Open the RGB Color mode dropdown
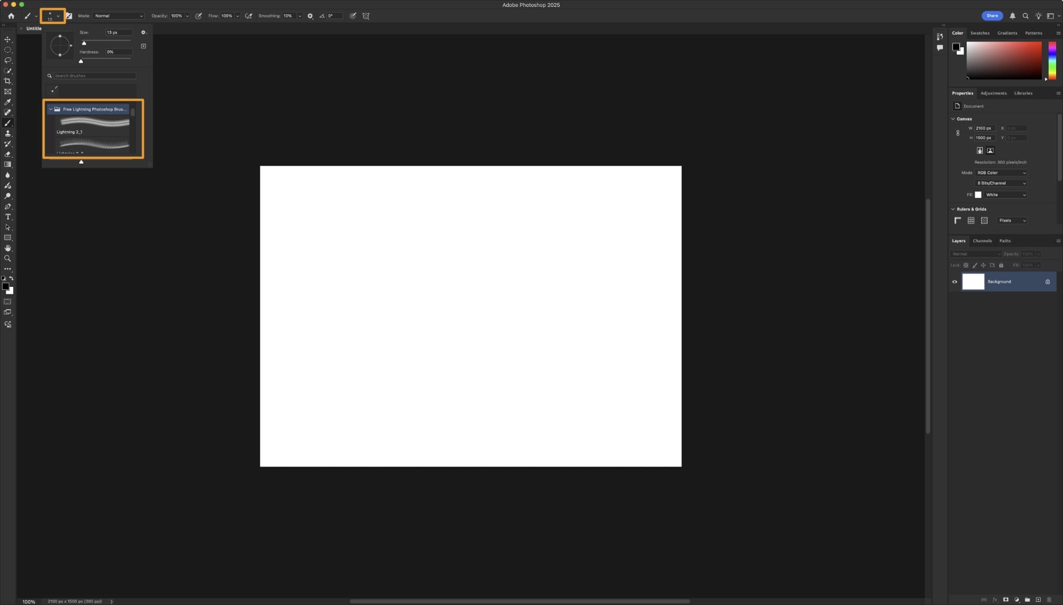 pyautogui.click(x=1001, y=173)
